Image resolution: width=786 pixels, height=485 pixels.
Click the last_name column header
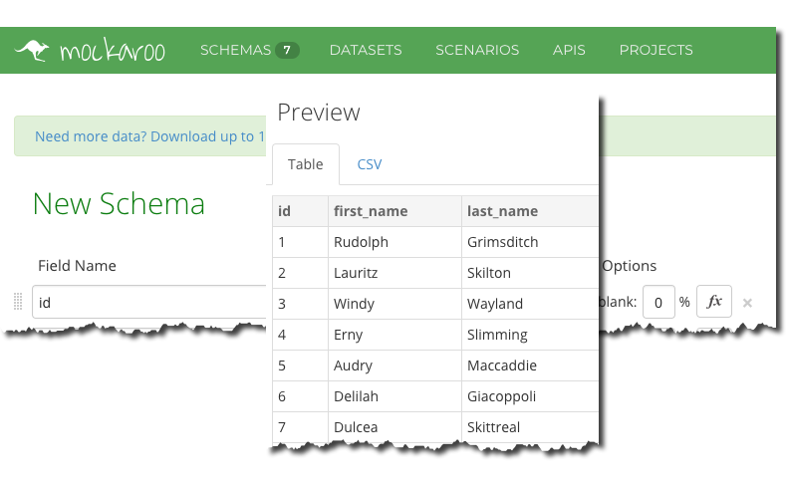pos(502,211)
